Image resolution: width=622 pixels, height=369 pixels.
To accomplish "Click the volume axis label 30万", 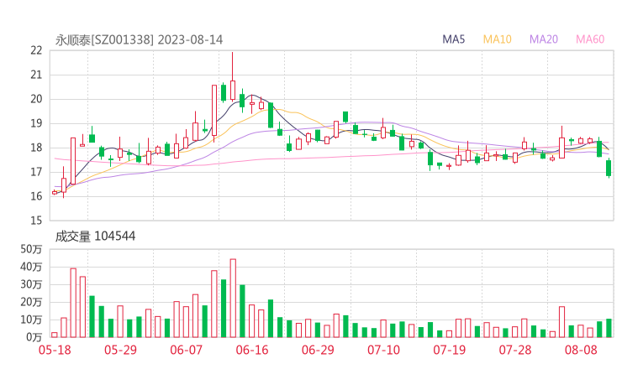I will 31,284.
